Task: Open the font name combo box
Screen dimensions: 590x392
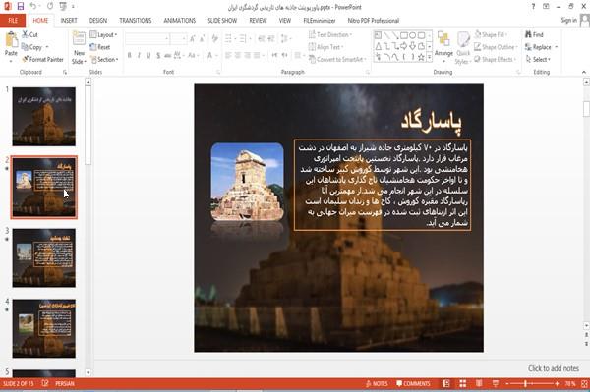Action: (x=147, y=38)
